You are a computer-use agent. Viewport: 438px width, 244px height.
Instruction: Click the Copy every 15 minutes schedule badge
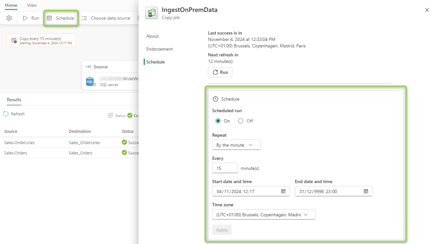click(41, 40)
